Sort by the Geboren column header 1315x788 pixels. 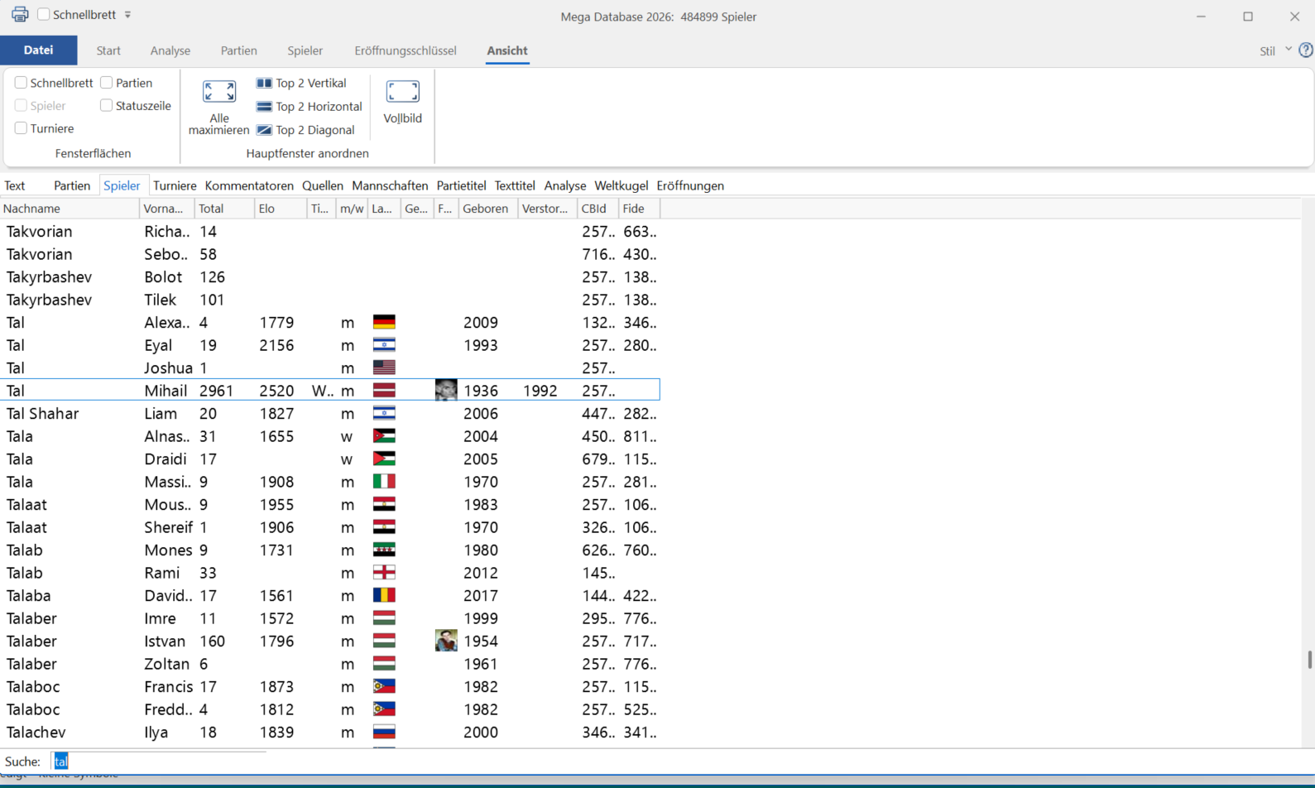click(488, 209)
